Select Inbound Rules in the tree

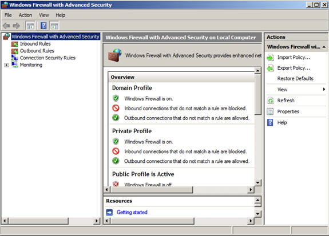pyautogui.click(x=35, y=43)
